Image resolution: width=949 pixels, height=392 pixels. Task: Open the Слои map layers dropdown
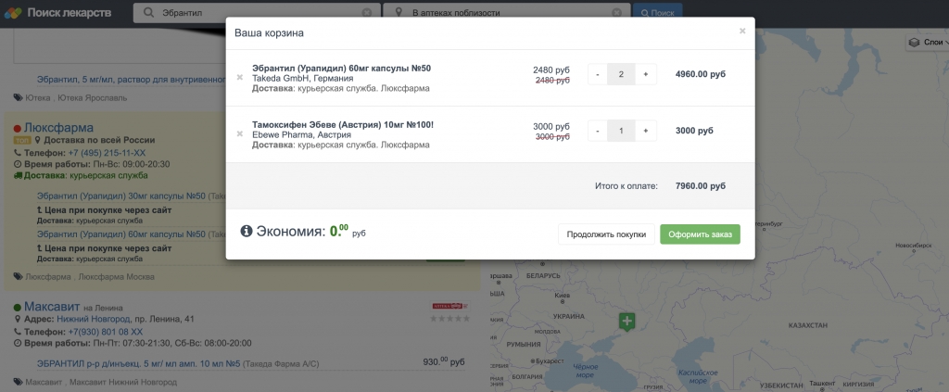point(927,43)
